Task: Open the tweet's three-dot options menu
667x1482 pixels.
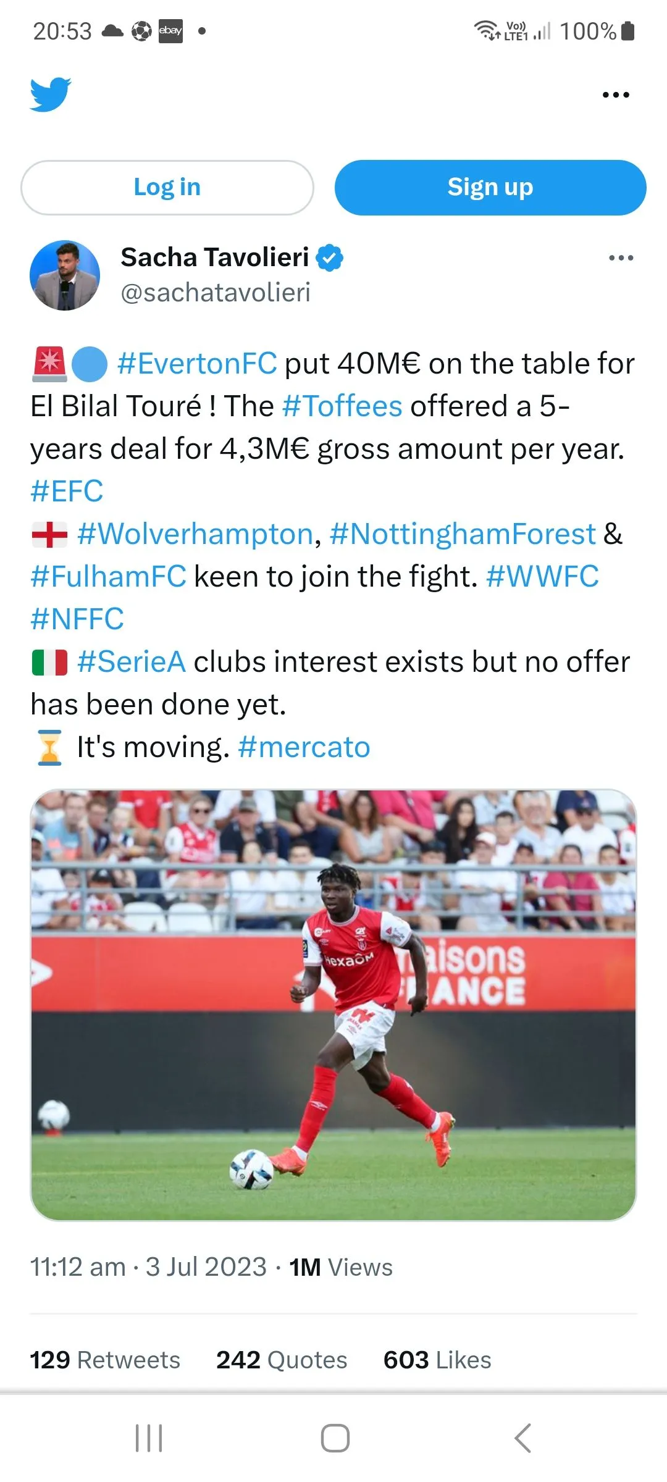Action: click(621, 258)
